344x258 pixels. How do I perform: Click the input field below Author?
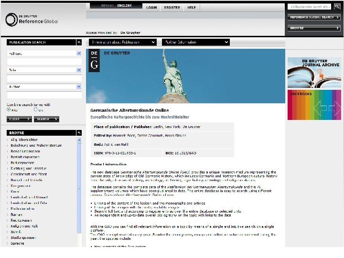44,95
